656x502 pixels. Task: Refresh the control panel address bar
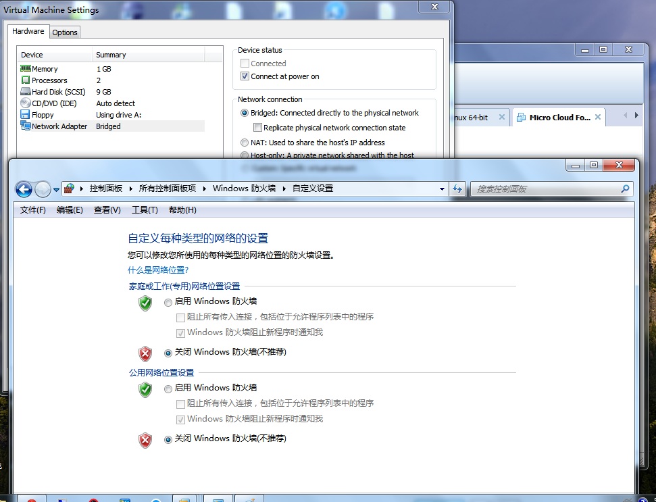[x=457, y=189]
